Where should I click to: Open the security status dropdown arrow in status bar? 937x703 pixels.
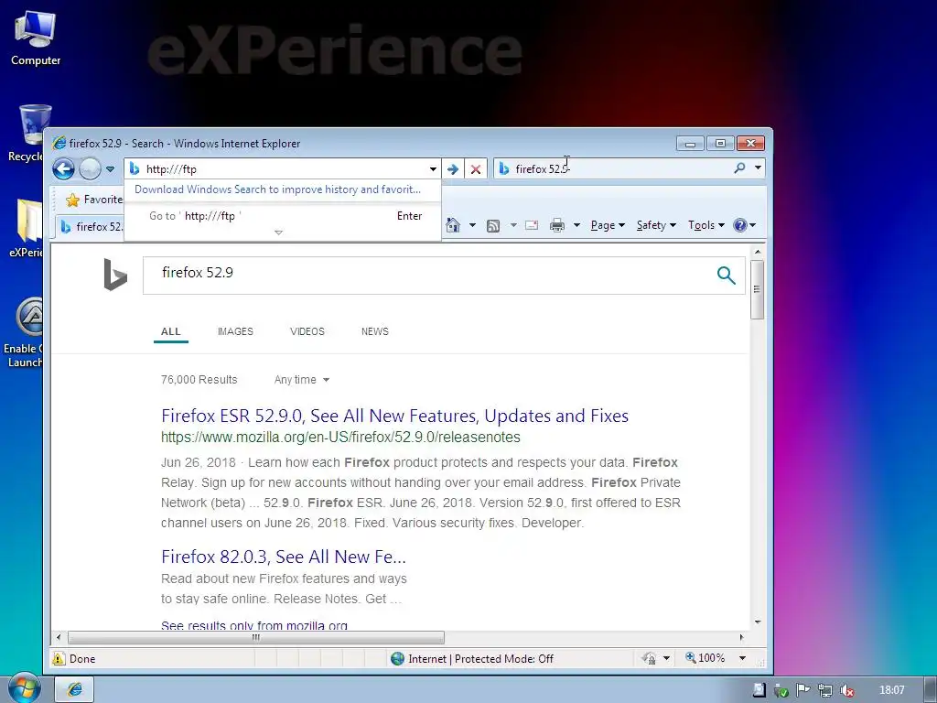[x=666, y=659]
